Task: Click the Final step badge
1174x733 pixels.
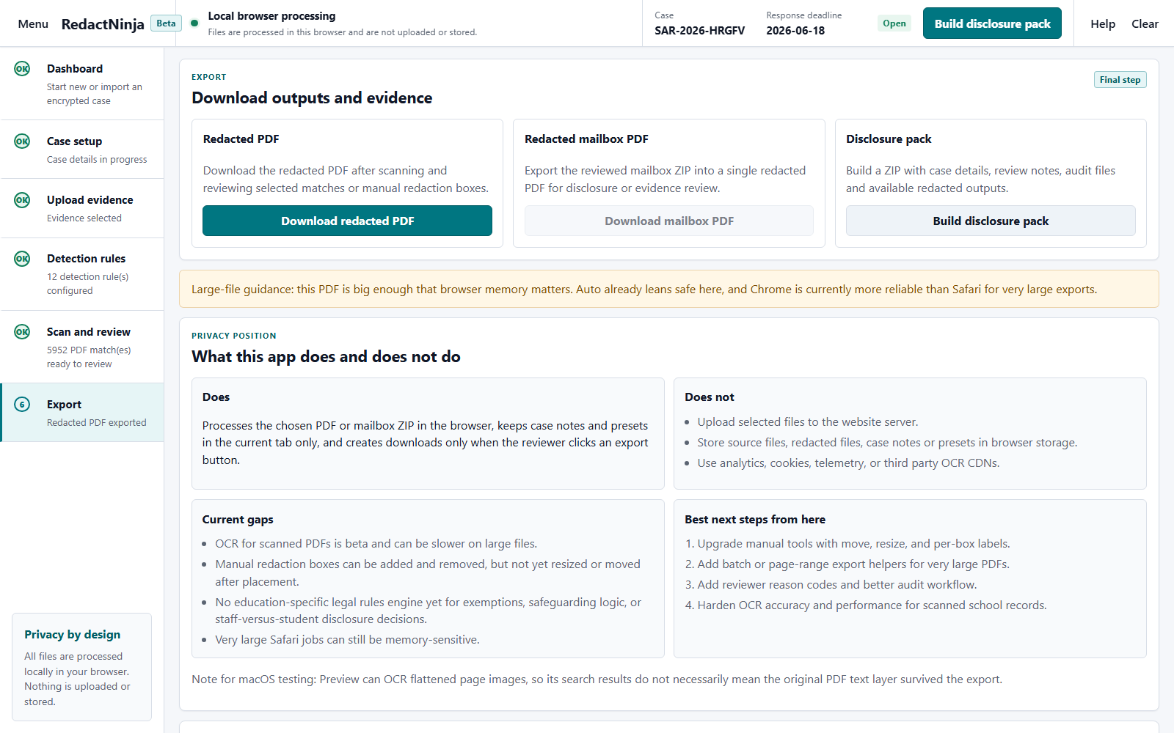Action: 1120,80
